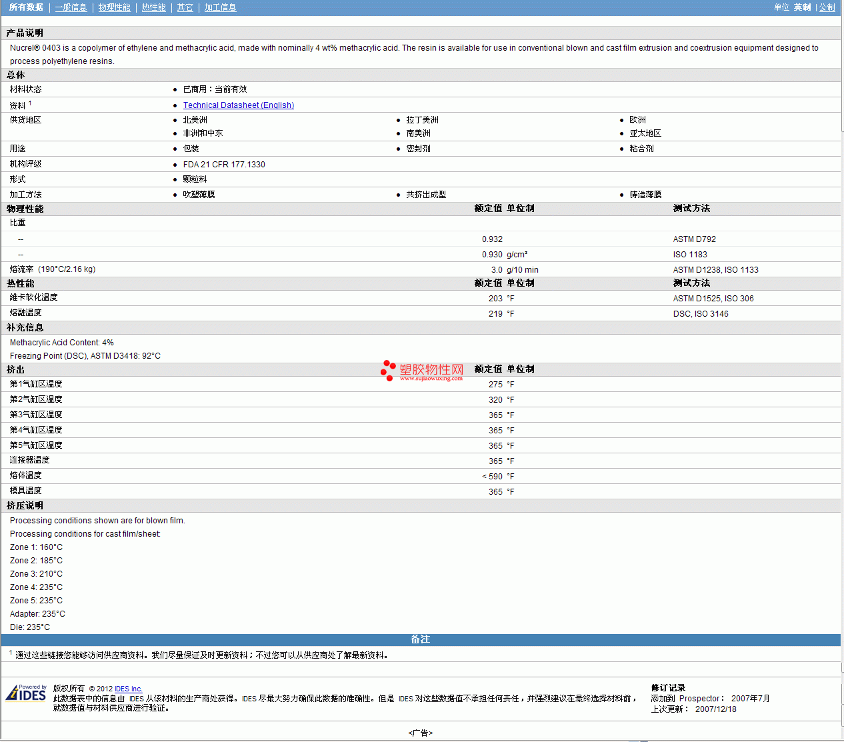The height and width of the screenshot is (742, 844).
Task: Switch to 物理性能 tab
Action: (114, 7)
